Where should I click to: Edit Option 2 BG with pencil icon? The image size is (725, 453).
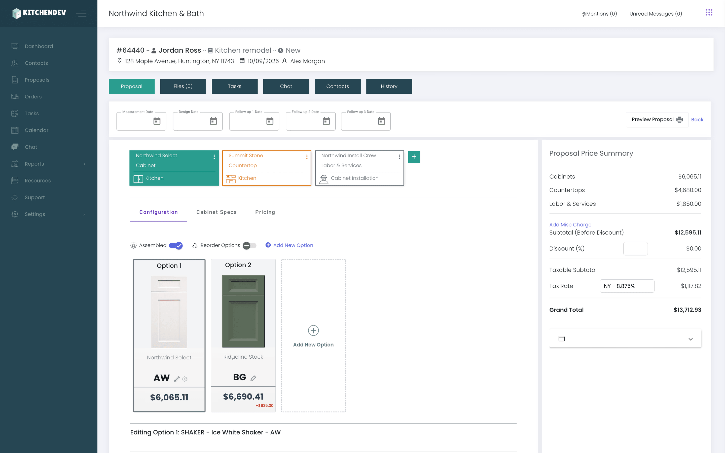(253, 378)
